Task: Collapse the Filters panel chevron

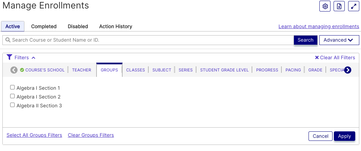Action: 34,58
